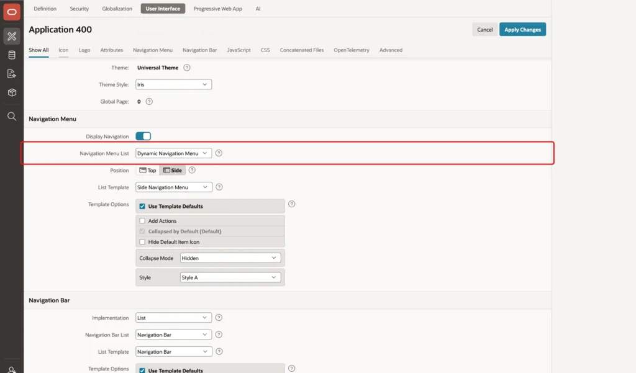Open help for Position setting
The width and height of the screenshot is (636, 373).
coord(192,170)
